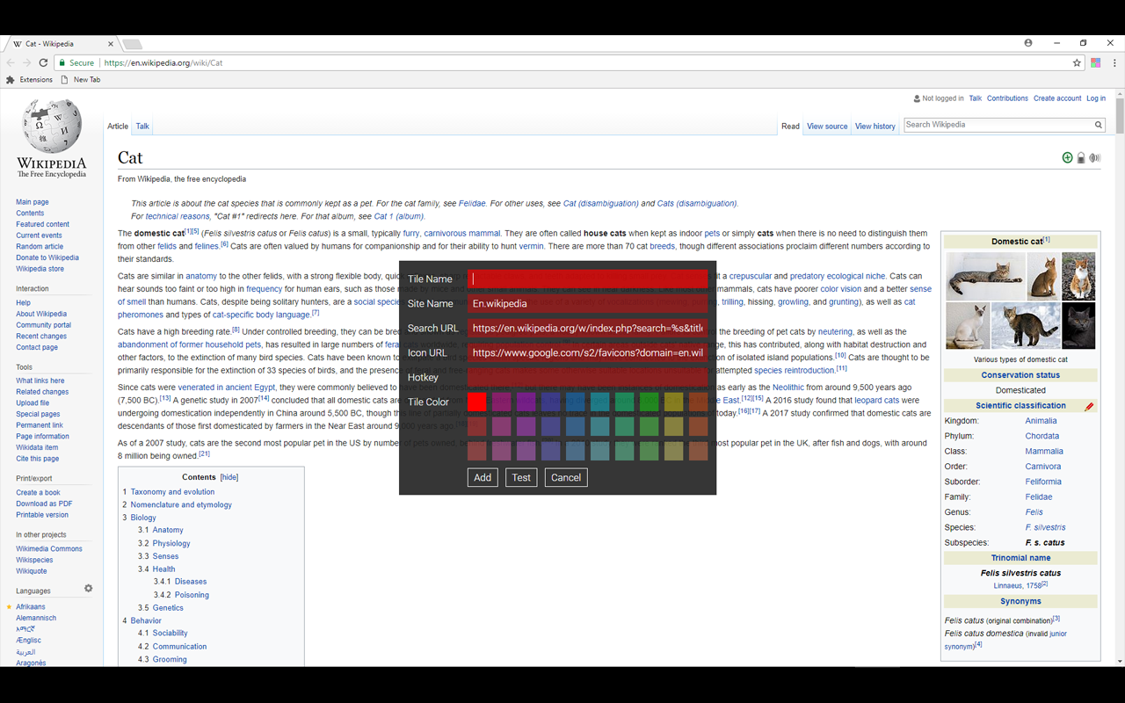The width and height of the screenshot is (1125, 703).
Task: Click the Log in link
Action: (1096, 98)
